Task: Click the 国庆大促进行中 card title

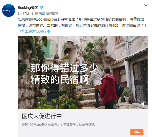Action: point(42,116)
